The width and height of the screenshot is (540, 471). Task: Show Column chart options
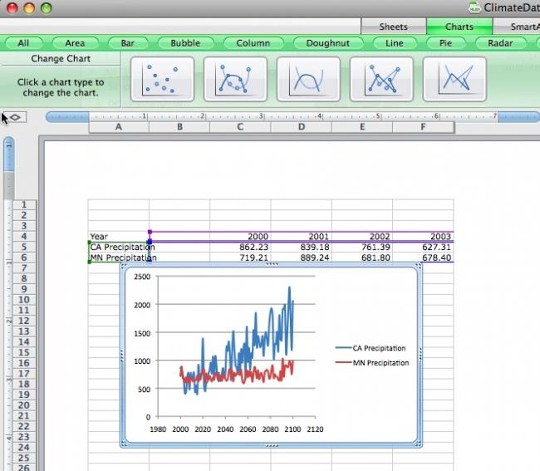click(253, 43)
